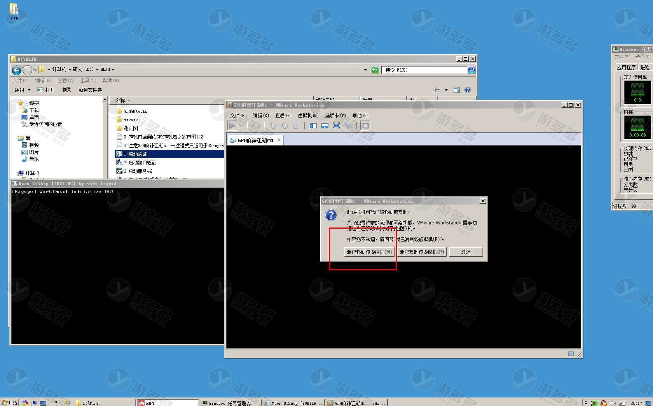
Task: Open 组织 dropdown in Explorer toolbar
Action: pos(23,90)
